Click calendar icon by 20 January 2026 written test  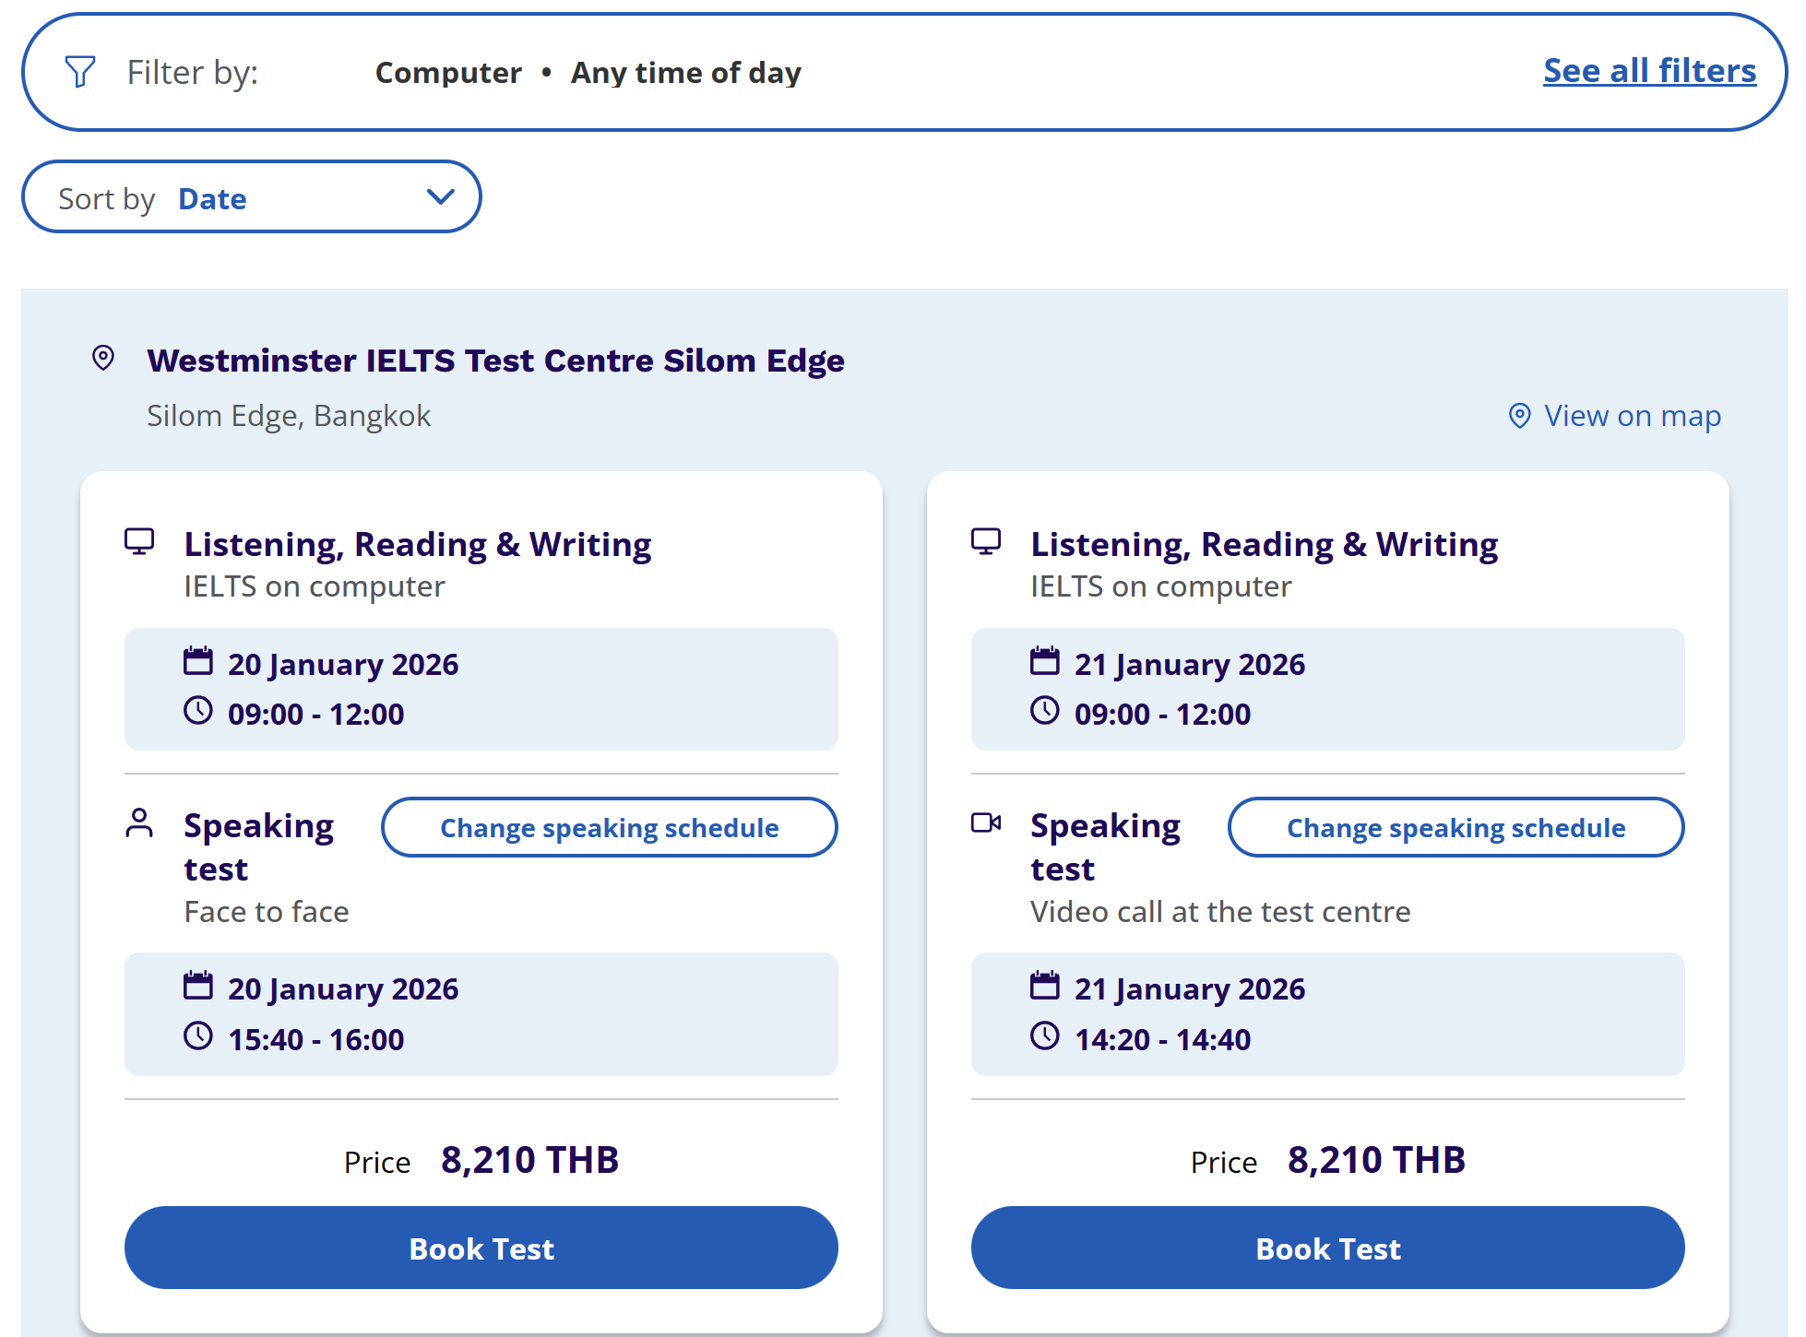point(198,661)
